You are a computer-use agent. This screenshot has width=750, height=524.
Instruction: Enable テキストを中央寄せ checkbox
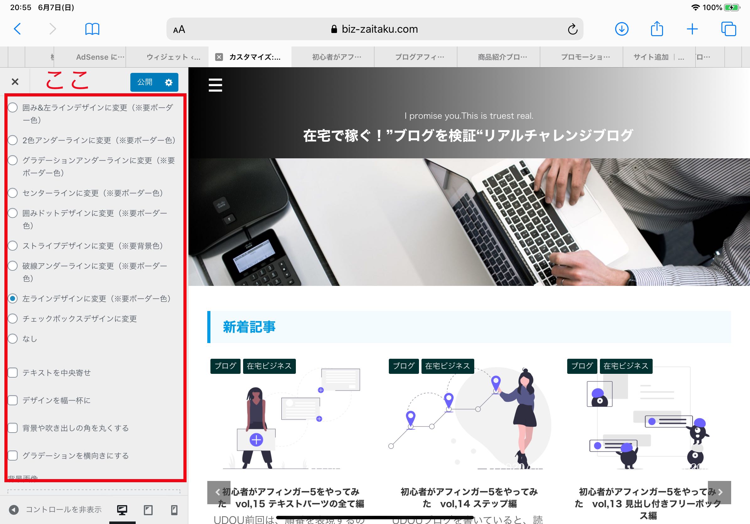point(13,373)
